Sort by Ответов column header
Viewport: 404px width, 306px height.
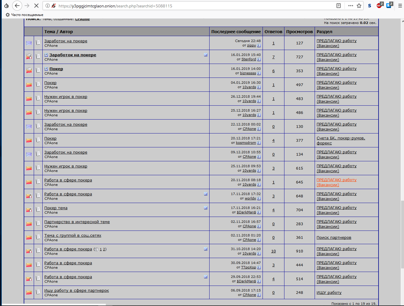pos(273,32)
